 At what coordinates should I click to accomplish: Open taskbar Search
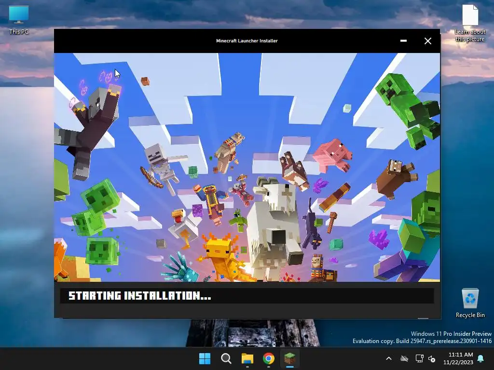tap(226, 358)
